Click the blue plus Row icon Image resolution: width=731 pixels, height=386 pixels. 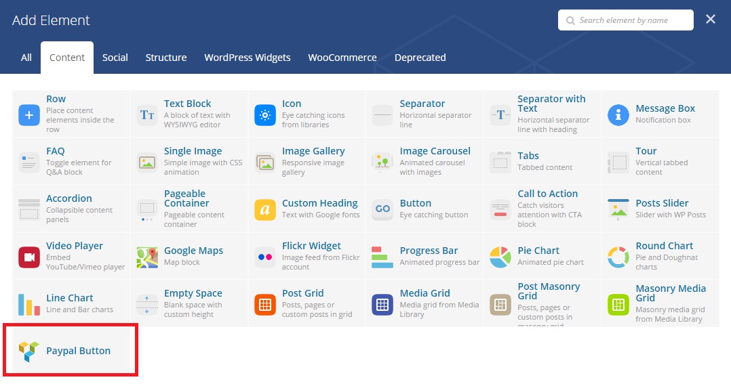click(x=29, y=115)
